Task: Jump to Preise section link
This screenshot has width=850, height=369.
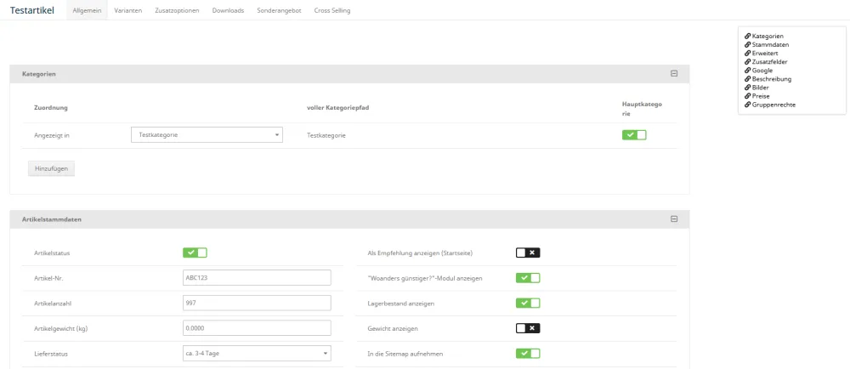Action: (x=761, y=96)
